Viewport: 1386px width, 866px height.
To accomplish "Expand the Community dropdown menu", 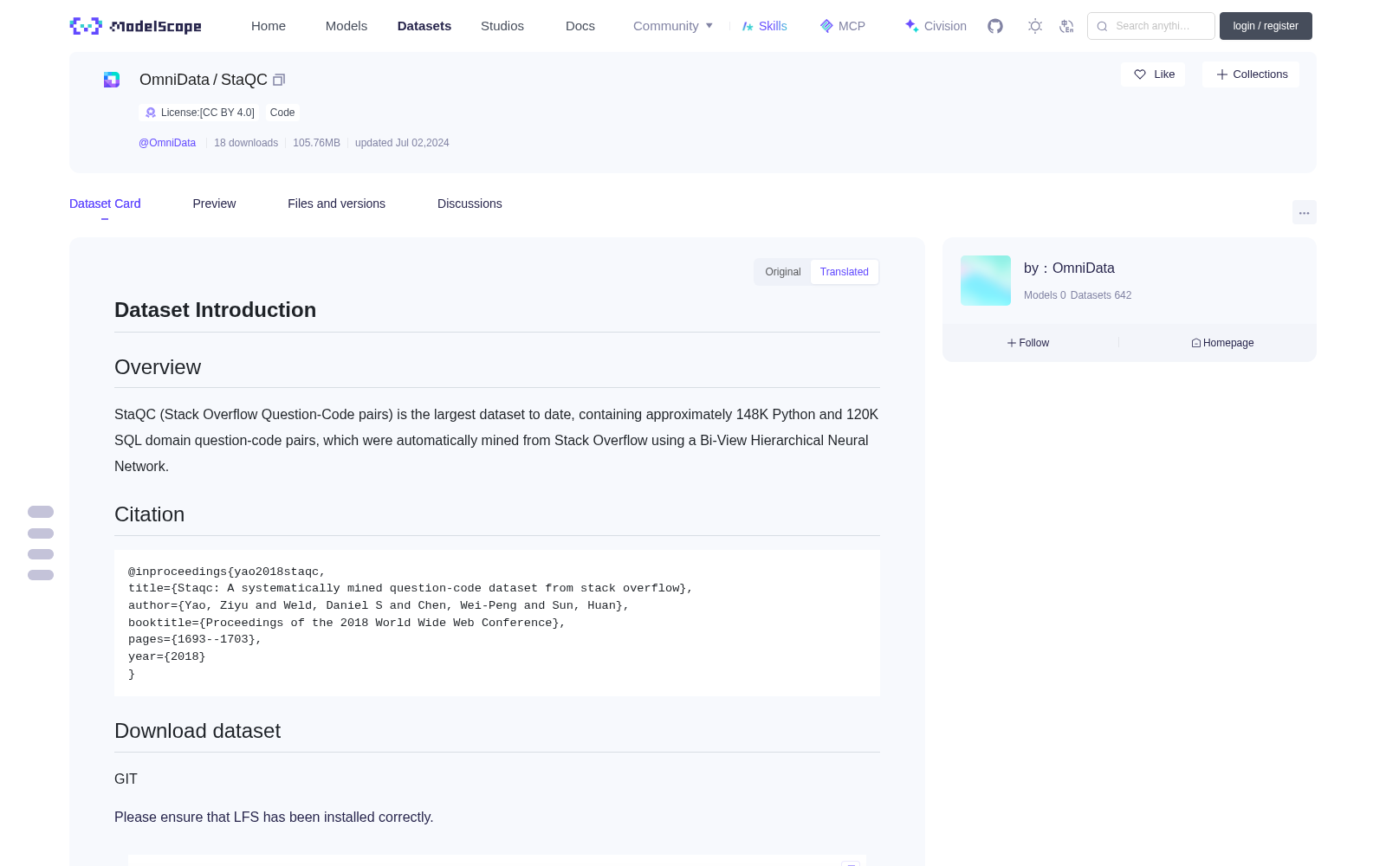I will 673,26.
